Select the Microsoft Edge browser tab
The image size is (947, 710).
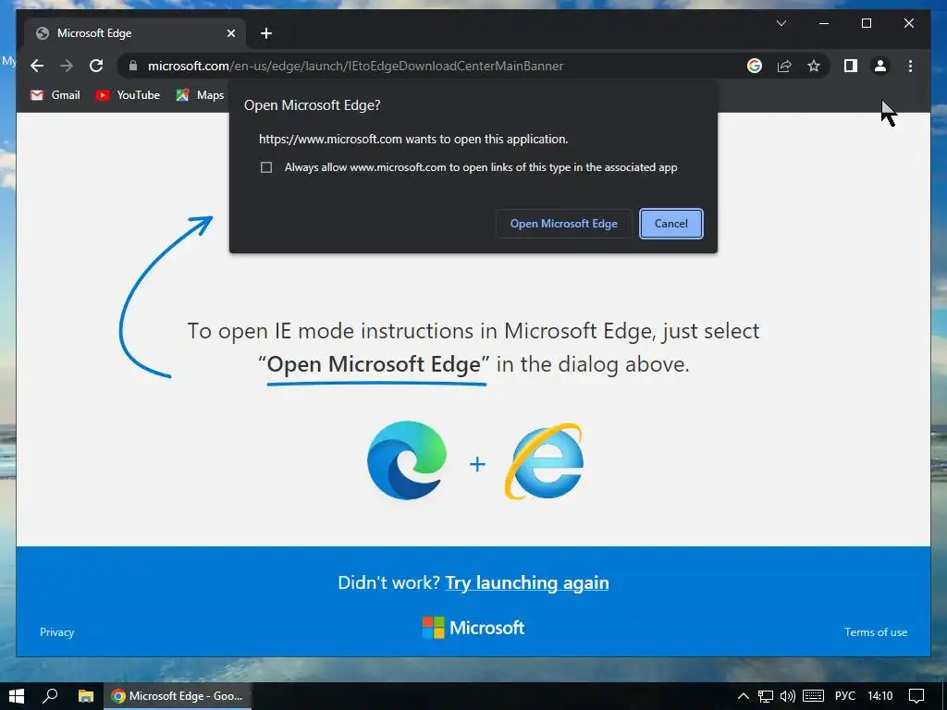pos(135,33)
